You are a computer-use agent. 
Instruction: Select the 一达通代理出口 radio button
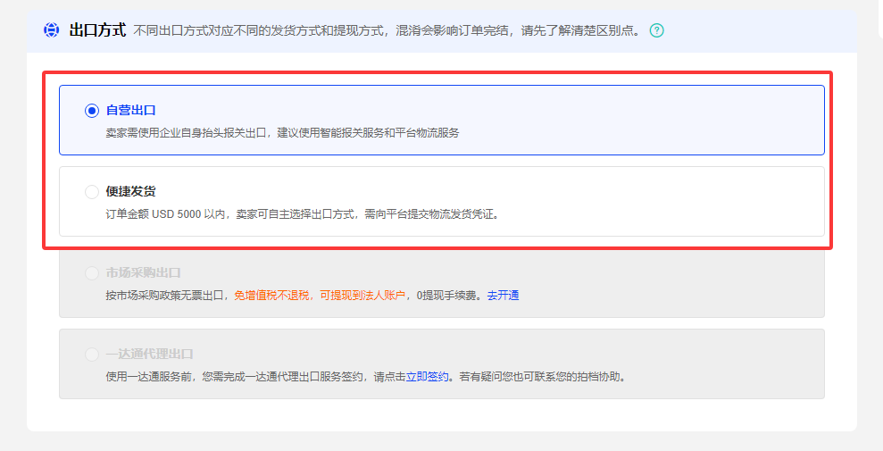[92, 355]
